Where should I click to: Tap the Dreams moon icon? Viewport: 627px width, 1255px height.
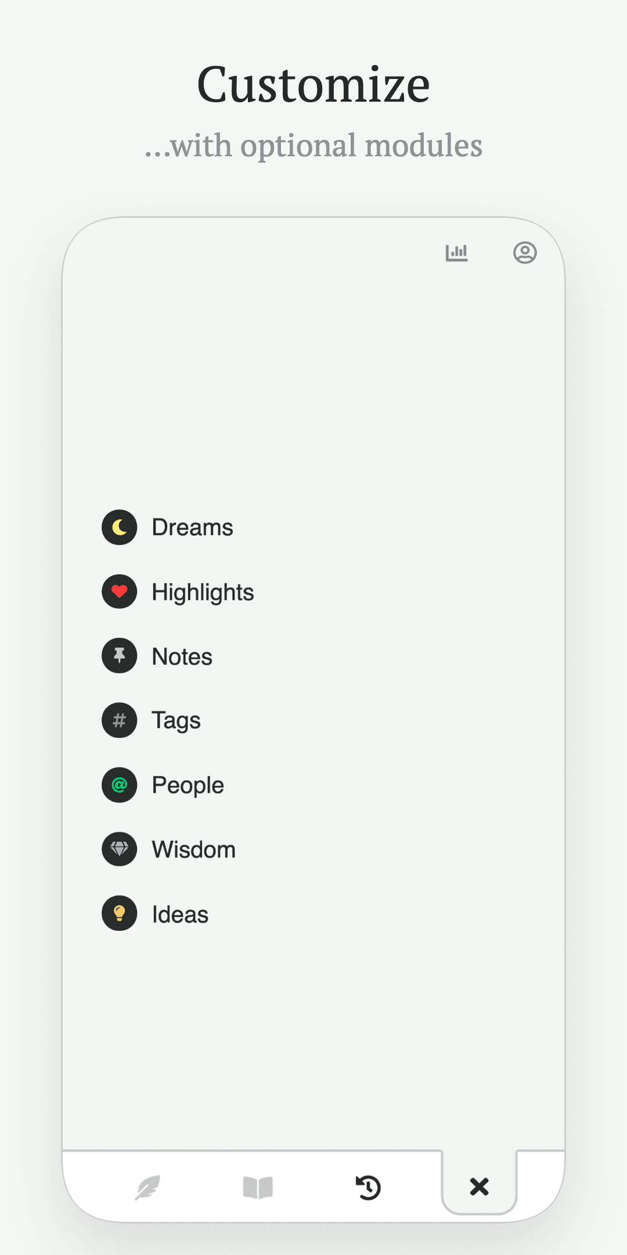[x=120, y=528]
